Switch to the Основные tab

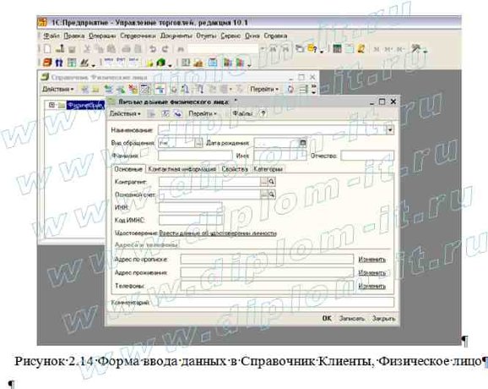click(128, 169)
